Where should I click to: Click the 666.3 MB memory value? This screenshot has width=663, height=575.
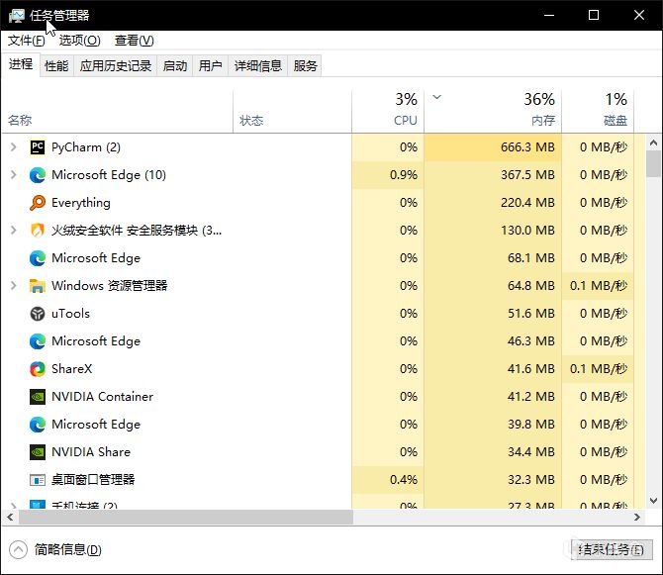527,147
